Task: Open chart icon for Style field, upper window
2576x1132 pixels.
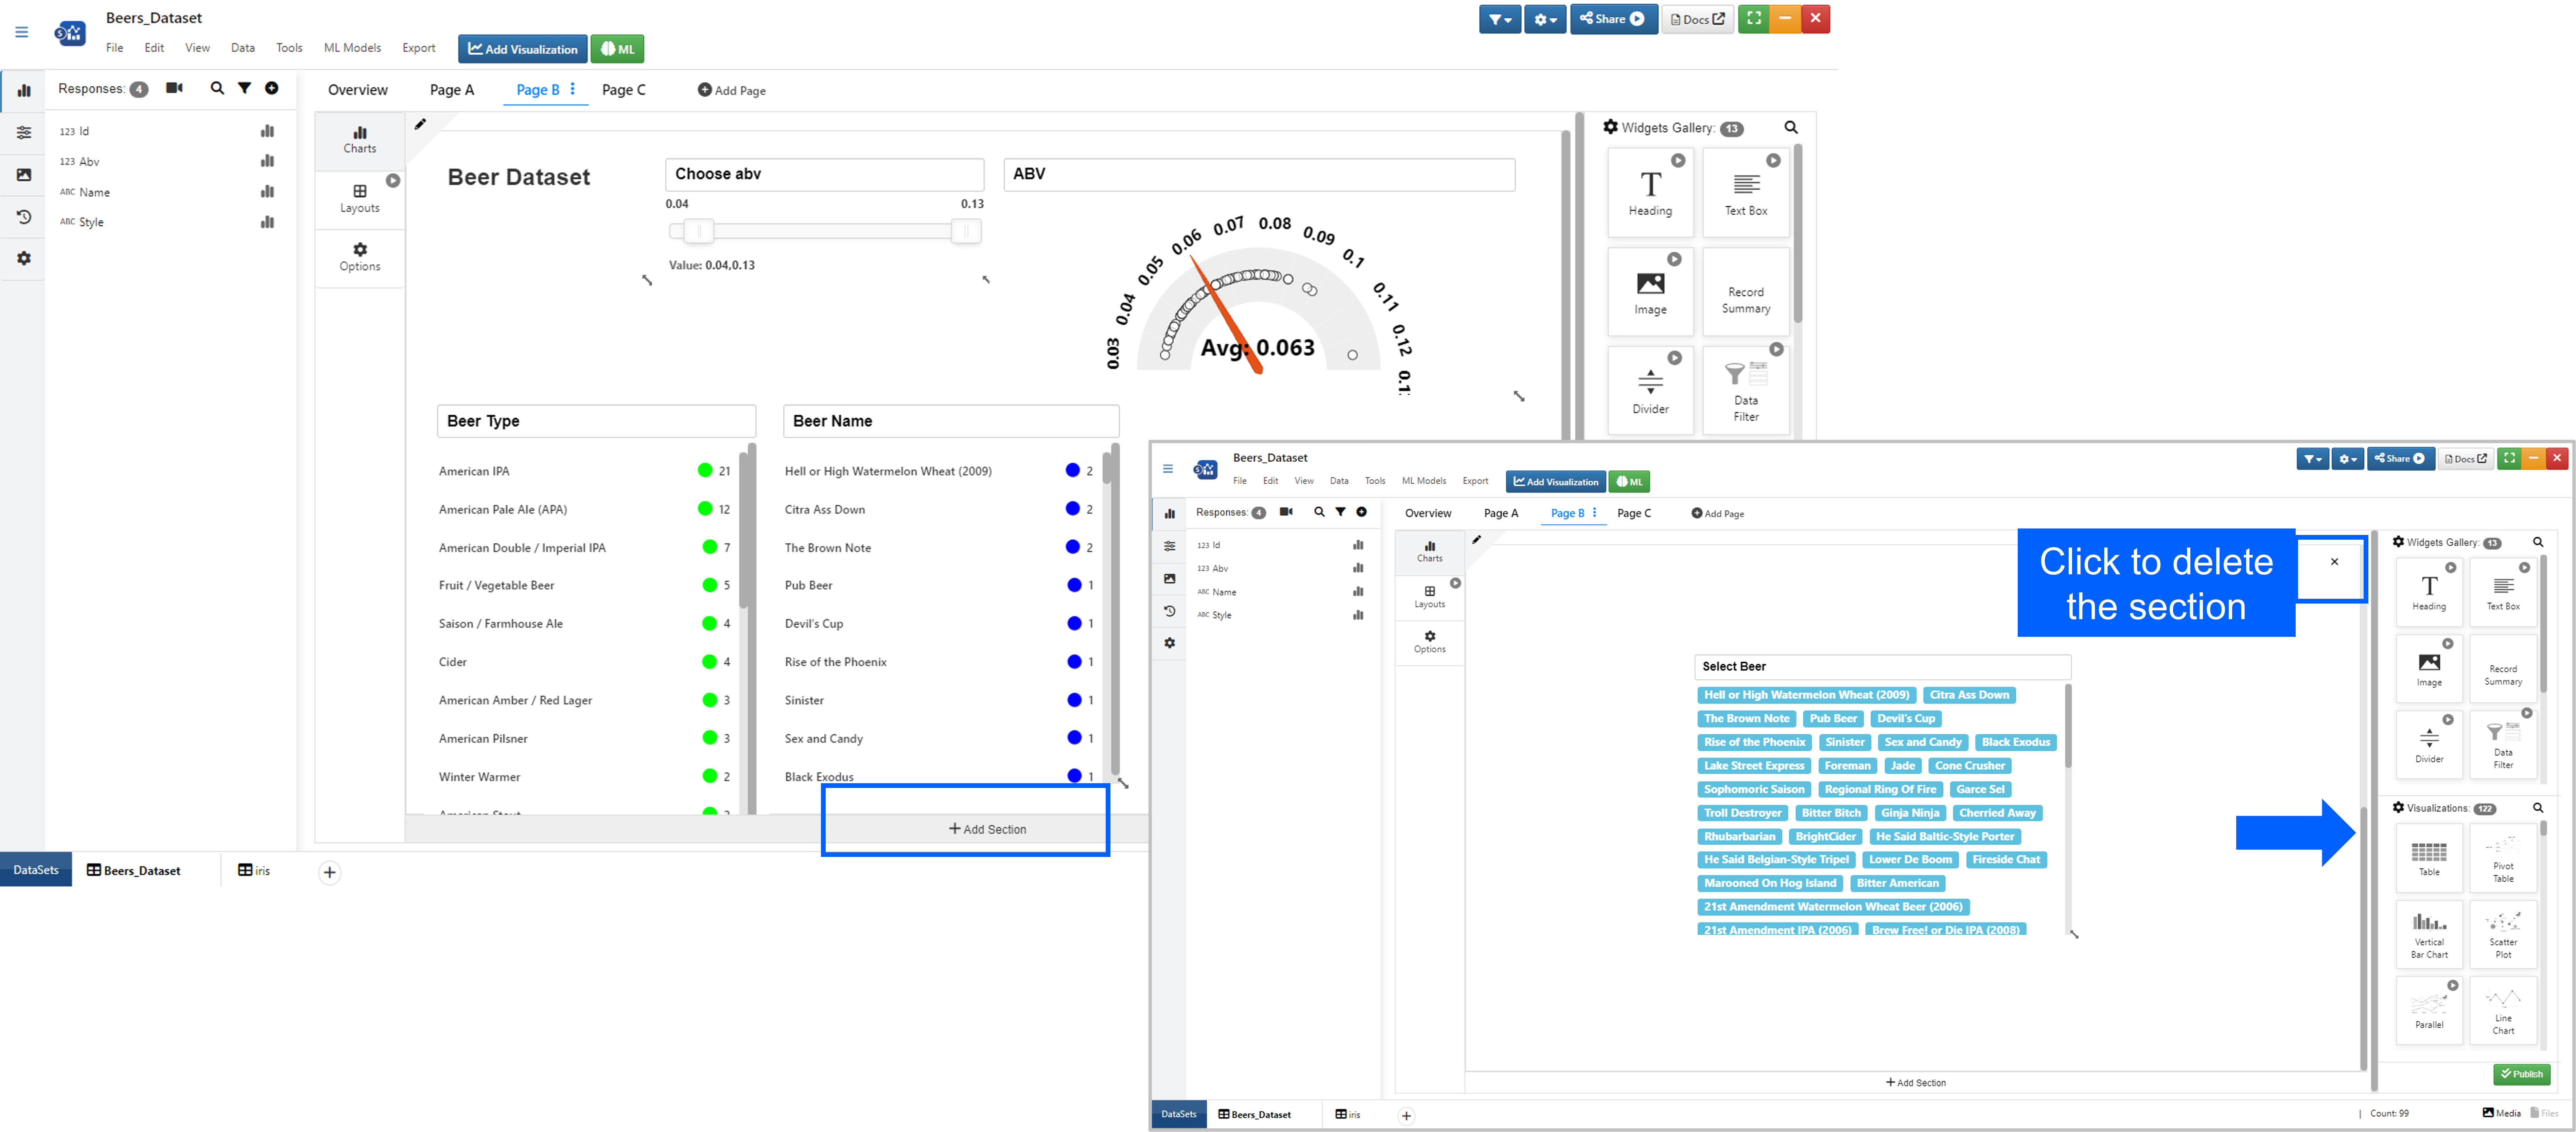Action: tap(267, 222)
